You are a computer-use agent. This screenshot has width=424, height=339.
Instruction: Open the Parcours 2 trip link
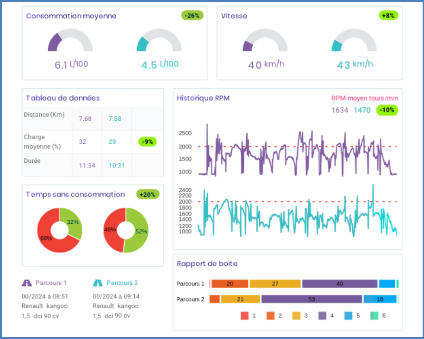click(122, 283)
